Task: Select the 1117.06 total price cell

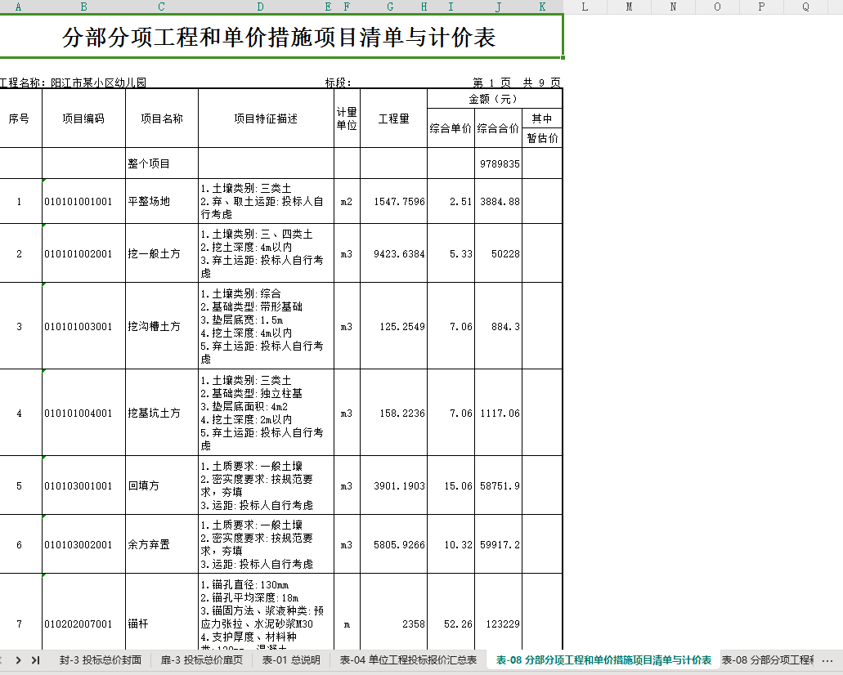Action: click(x=499, y=413)
